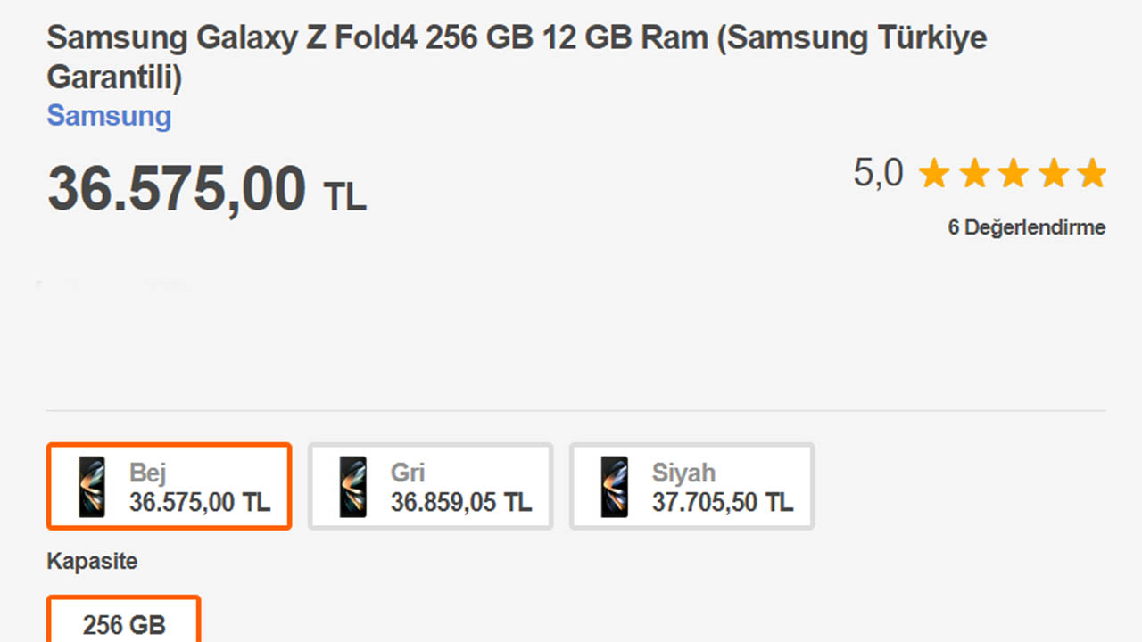Click the 5,0 rating score
The image size is (1142, 642).
point(878,173)
